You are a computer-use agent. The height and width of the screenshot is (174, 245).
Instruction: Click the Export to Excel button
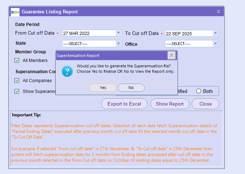point(124,104)
